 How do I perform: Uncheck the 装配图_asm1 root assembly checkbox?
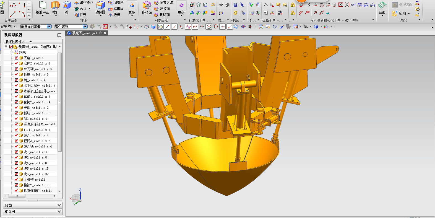tap(11, 47)
